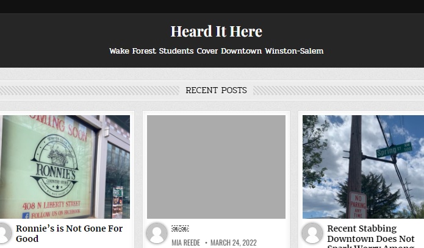Open the Spring Street sign photo

click(x=363, y=167)
